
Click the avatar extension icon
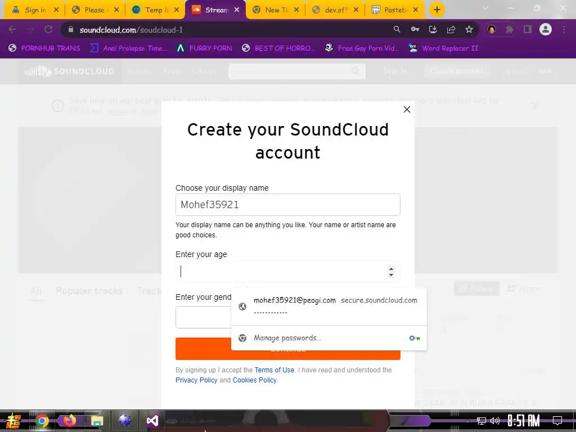[x=492, y=29]
